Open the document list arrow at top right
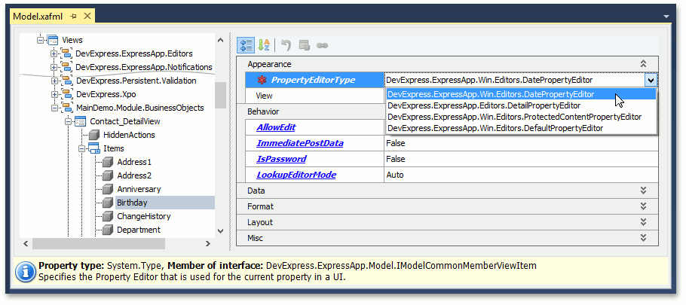686x305 pixels. 666,17
